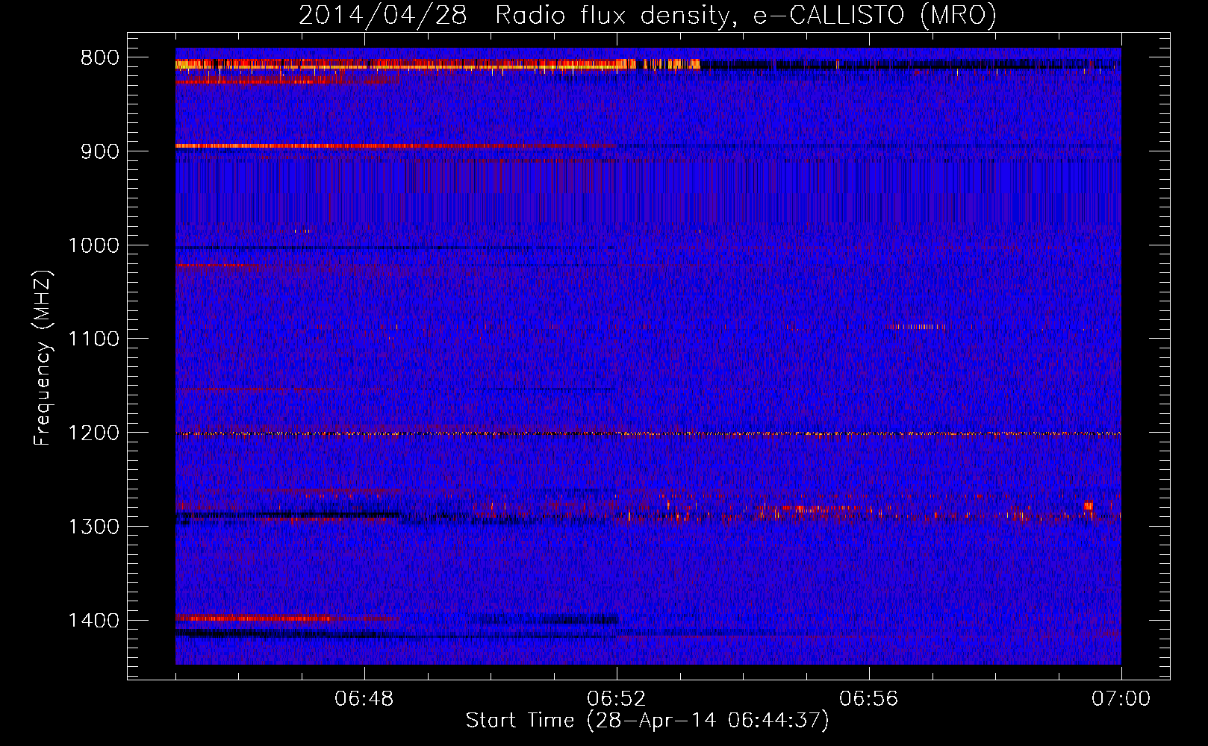Select the 1400 frequency axis label
The height and width of the screenshot is (746, 1208).
[x=94, y=621]
